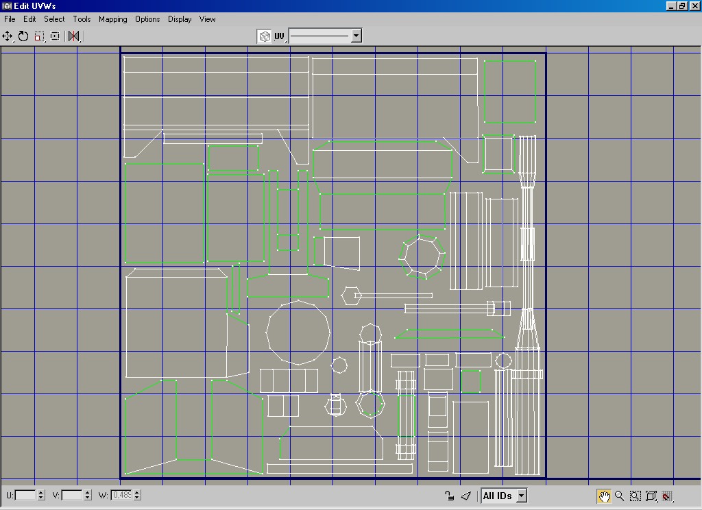The height and width of the screenshot is (510, 702).
Task: Toggle the lock selection icon
Action: tap(449, 496)
